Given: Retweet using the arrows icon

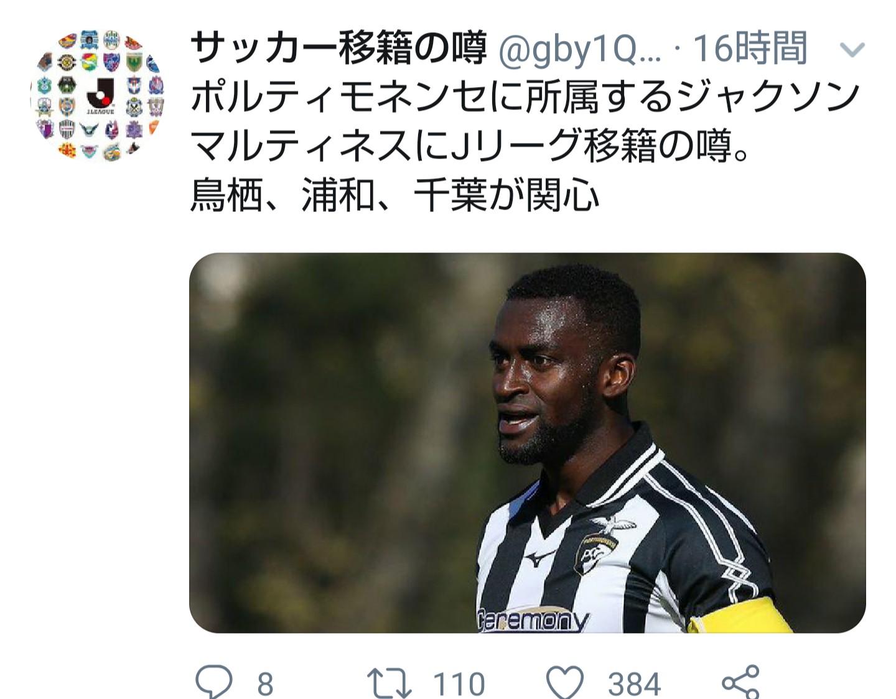Looking at the screenshot, I should click(x=390, y=683).
